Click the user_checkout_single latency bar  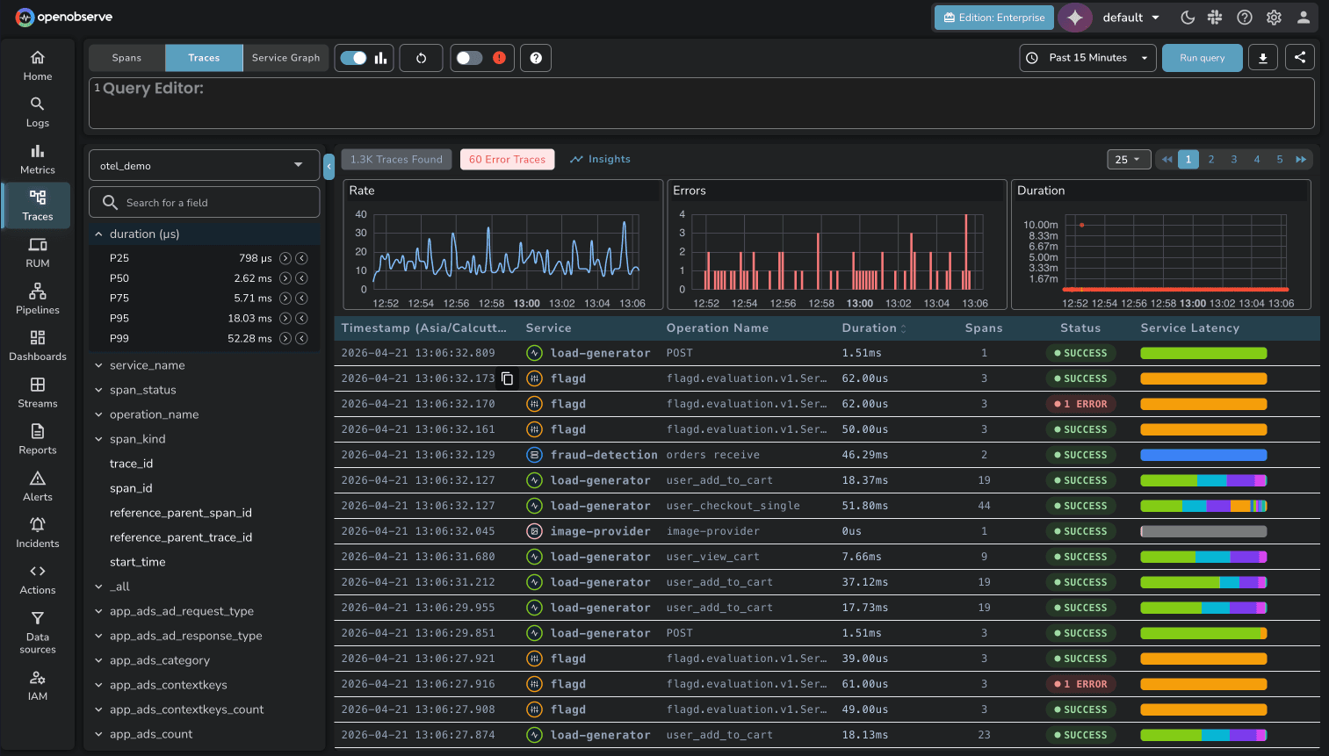click(1203, 506)
